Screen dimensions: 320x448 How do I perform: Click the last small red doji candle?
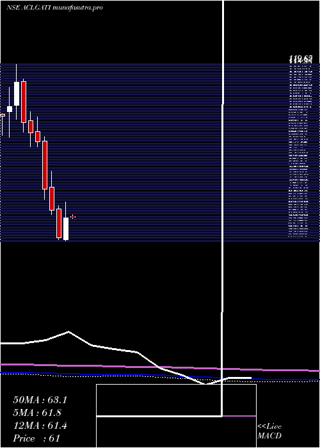pyautogui.click(x=73, y=217)
